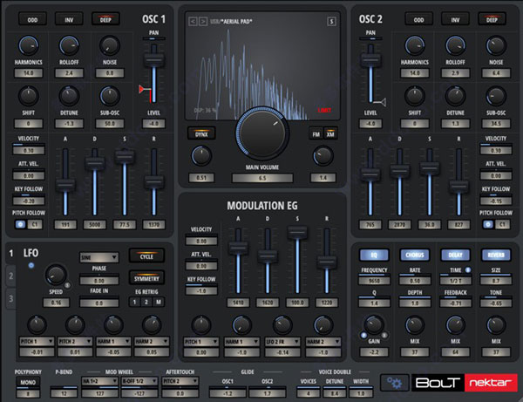Open the LFO HARM 1 destination dropdown
This screenshot has width=523, height=402.
click(113, 341)
